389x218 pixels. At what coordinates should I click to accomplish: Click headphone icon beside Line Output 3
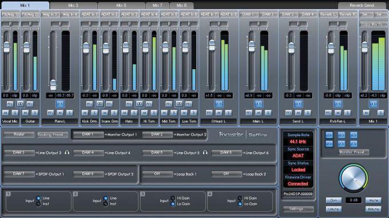click(67, 153)
